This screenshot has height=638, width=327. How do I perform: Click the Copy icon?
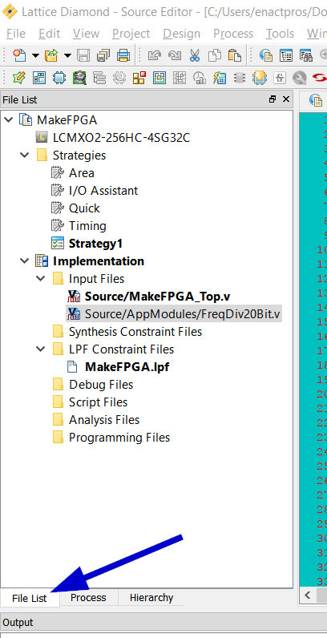coord(214,55)
